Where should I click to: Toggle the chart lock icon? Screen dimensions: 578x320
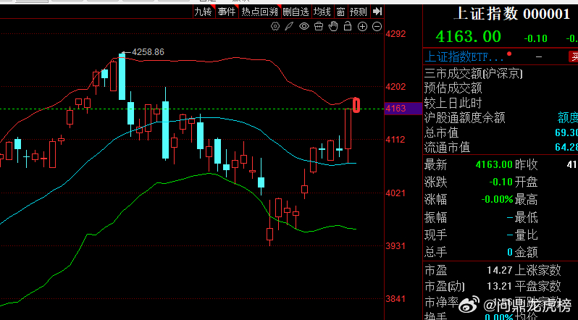348,26
